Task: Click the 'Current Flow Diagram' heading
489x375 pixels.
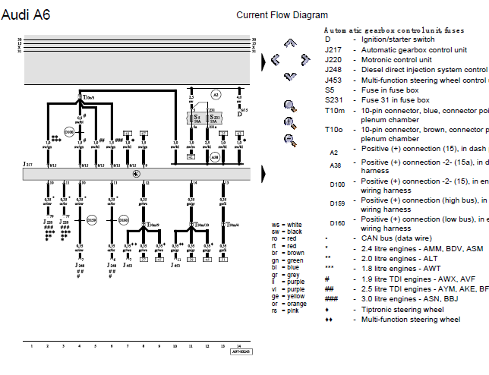Action: pyautogui.click(x=282, y=15)
